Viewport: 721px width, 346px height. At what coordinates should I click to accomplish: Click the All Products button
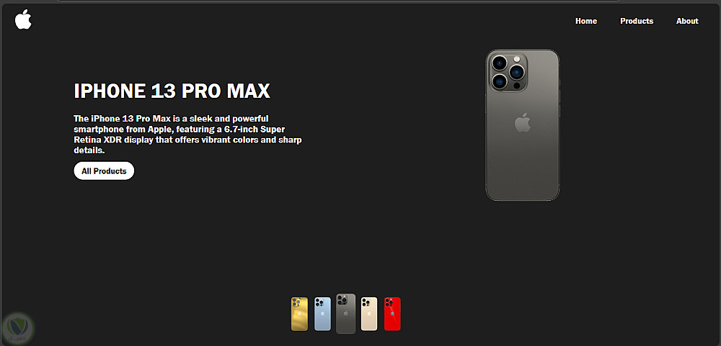(x=104, y=170)
